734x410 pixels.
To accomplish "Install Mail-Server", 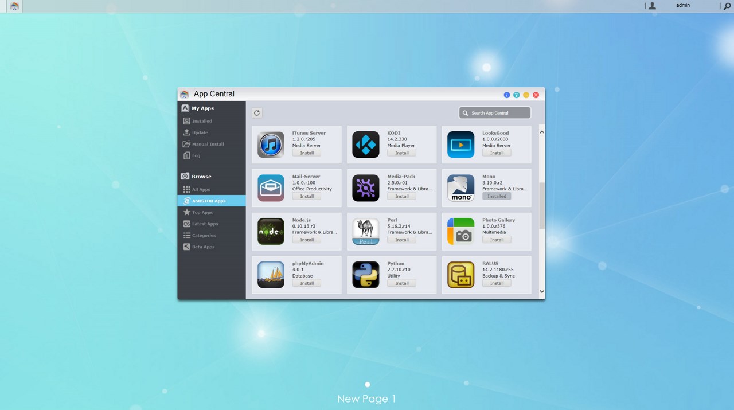I will (x=307, y=196).
